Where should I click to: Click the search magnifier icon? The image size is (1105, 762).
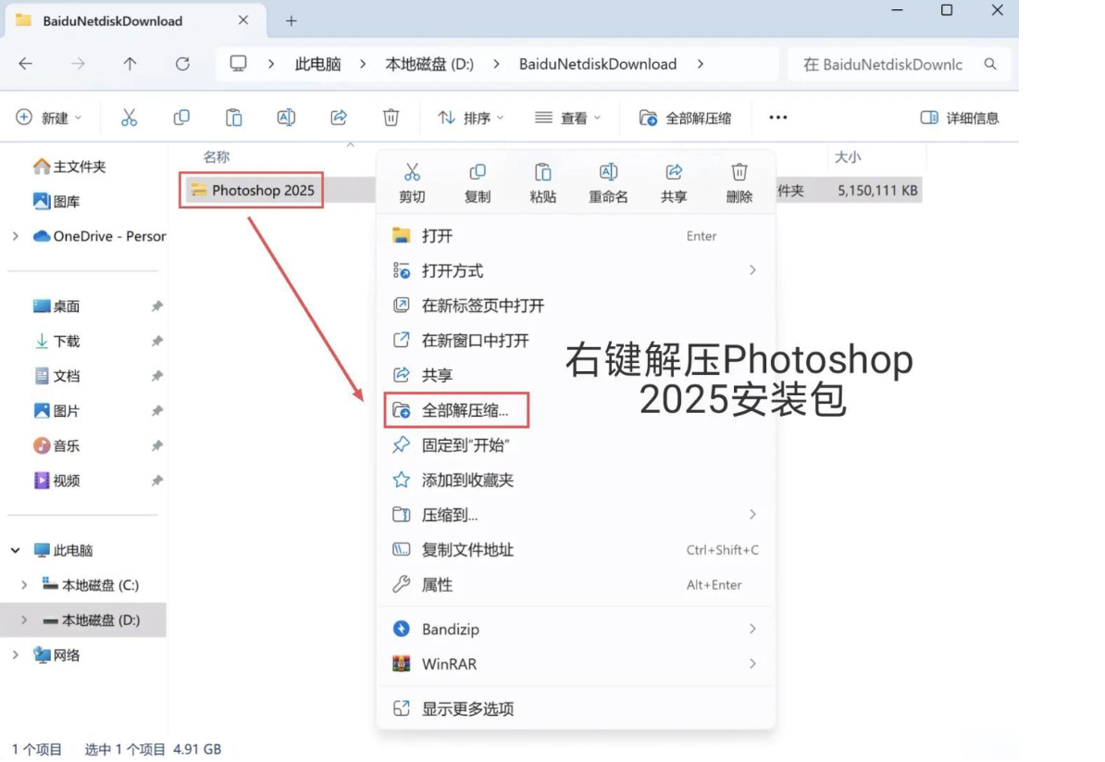(990, 64)
